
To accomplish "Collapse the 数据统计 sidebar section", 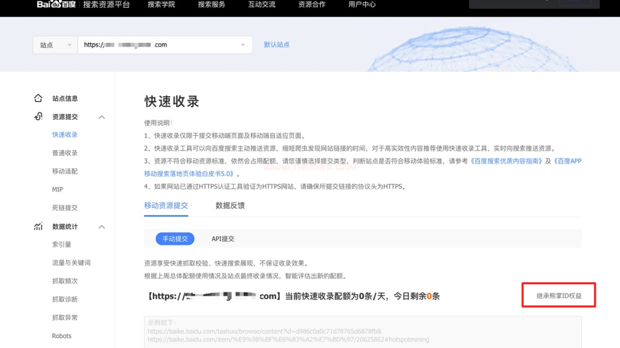I will [x=101, y=227].
